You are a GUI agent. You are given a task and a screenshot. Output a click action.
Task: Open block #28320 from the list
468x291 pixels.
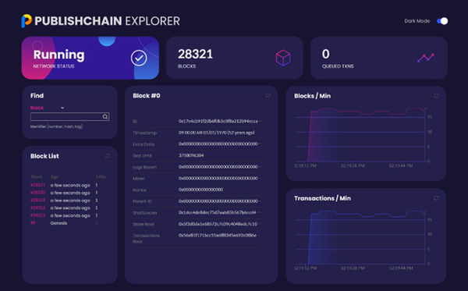click(38, 193)
